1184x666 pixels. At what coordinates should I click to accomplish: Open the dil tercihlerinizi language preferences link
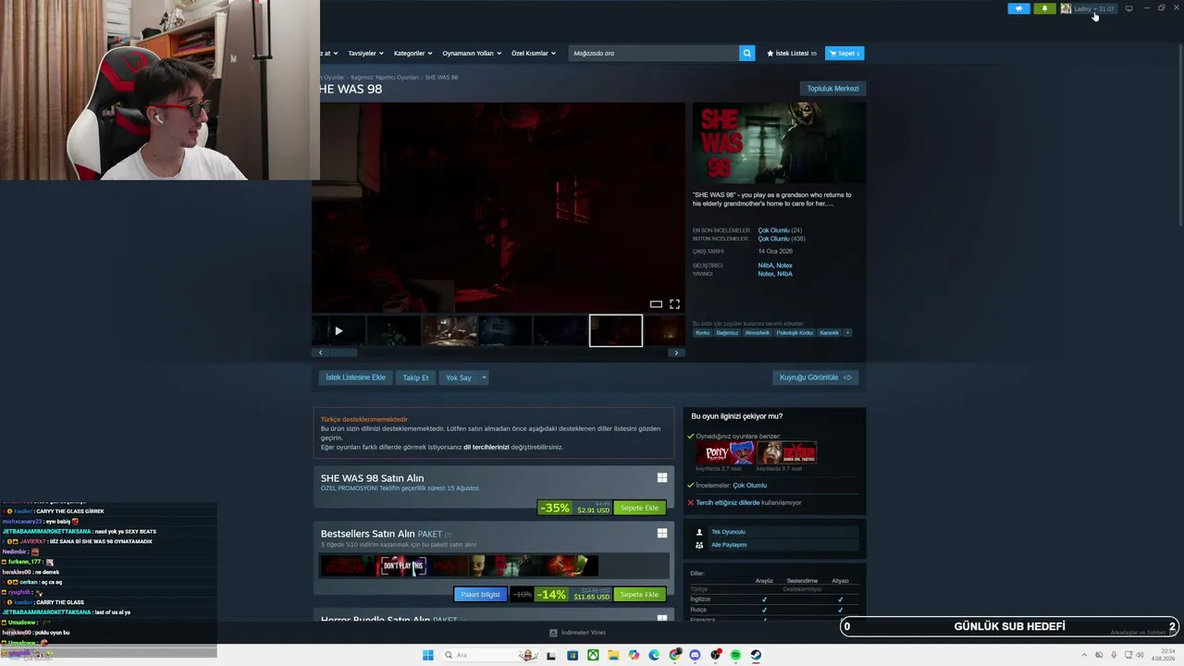point(487,447)
